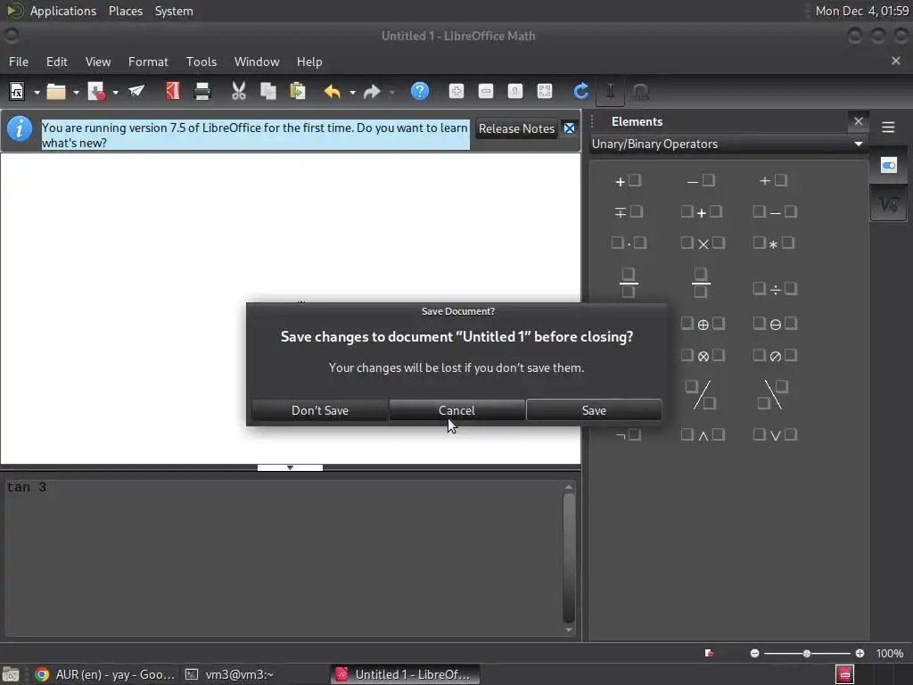Insert the wide backslash element

tap(773, 394)
